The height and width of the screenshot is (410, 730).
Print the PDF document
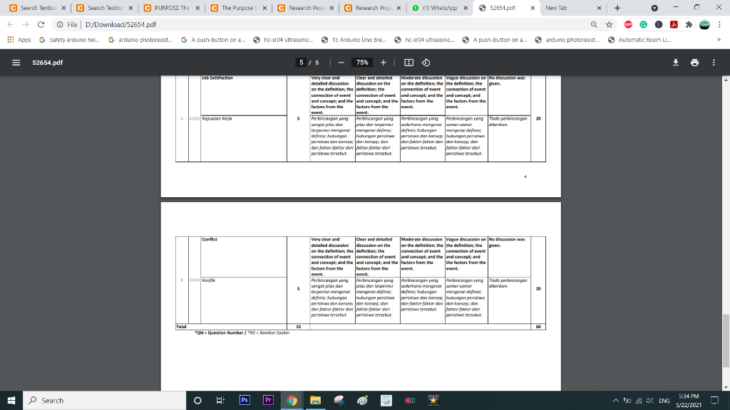694,63
